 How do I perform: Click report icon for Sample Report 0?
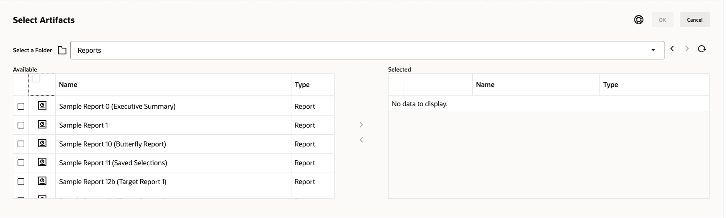[x=42, y=106]
